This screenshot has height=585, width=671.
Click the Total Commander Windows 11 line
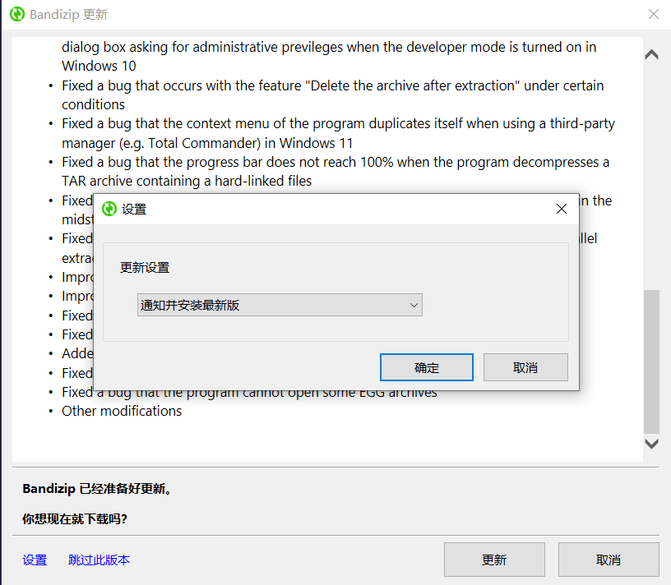[x=207, y=143]
